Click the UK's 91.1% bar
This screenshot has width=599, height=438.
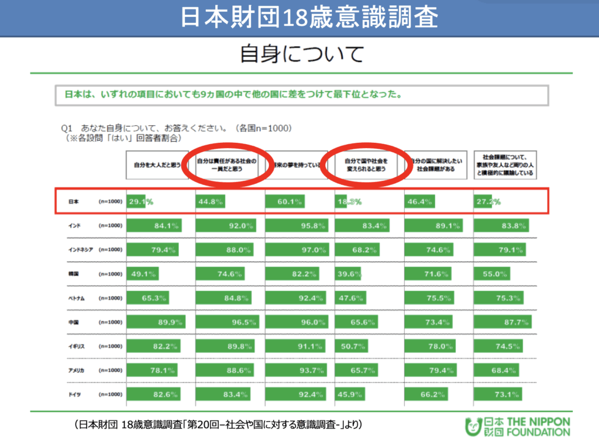click(295, 346)
